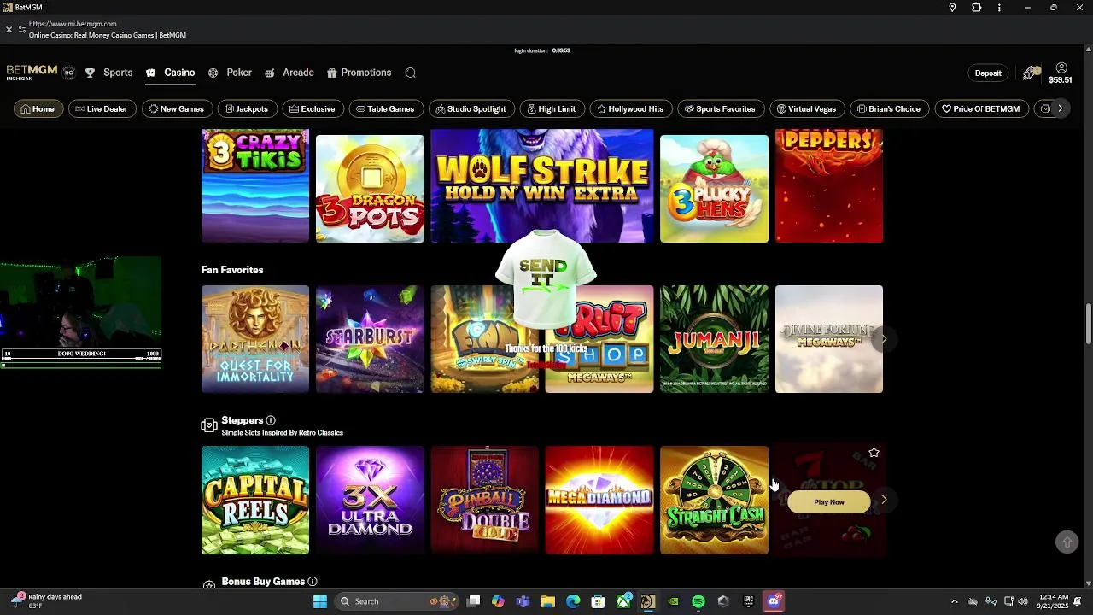Open the Starburst game thumbnail
1093x615 pixels.
(370, 339)
